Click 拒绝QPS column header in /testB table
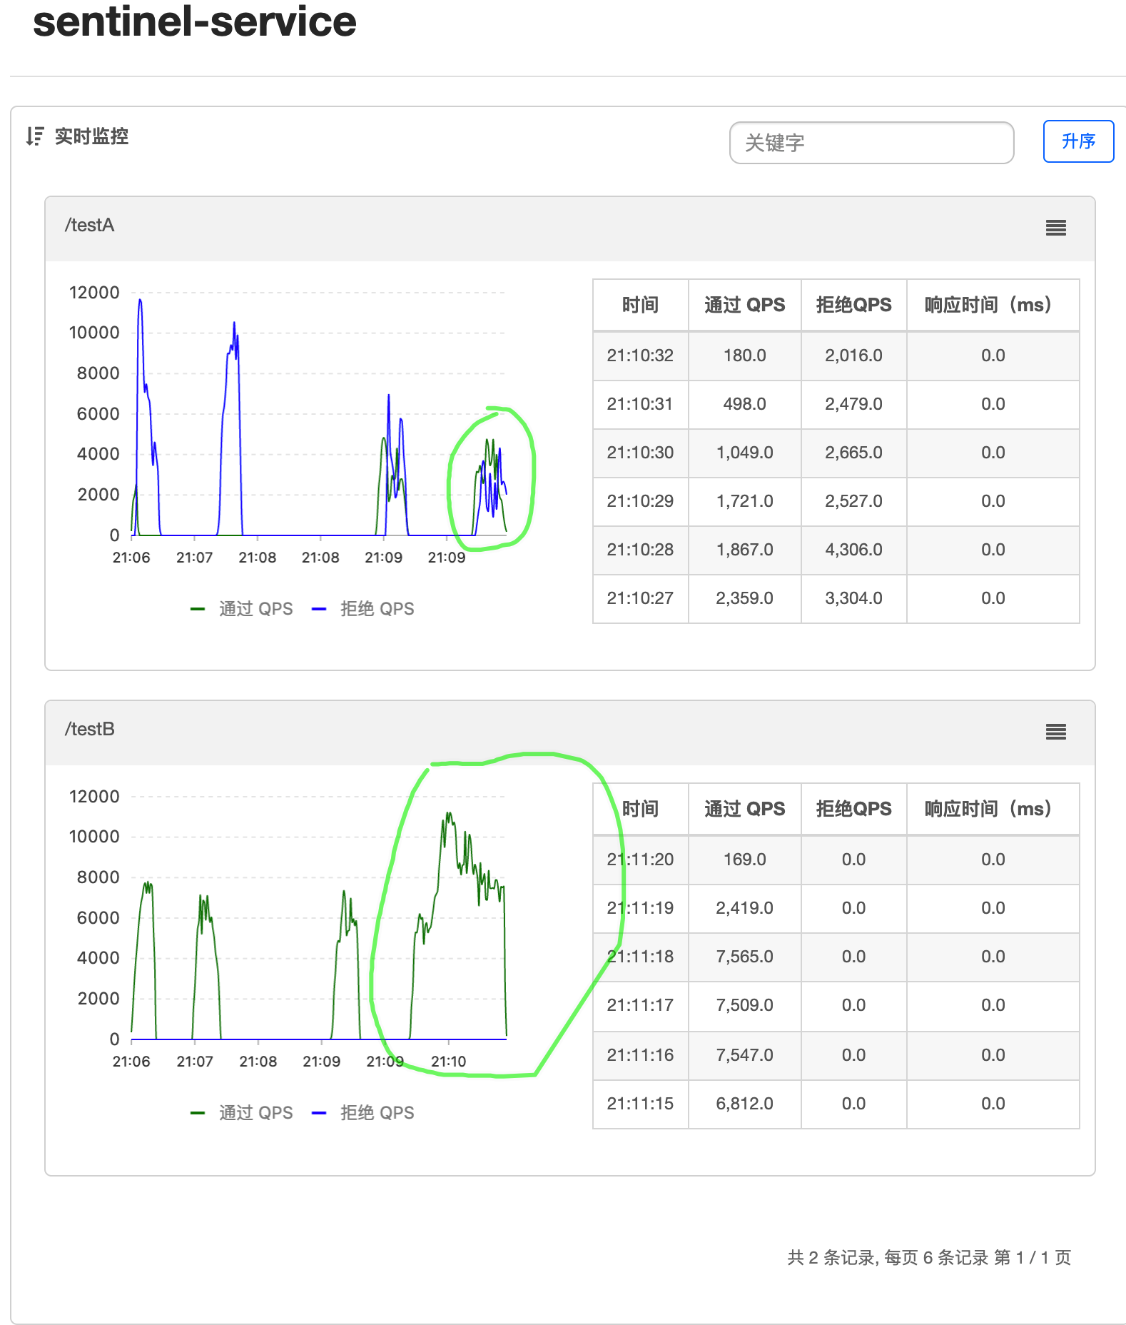 853,809
